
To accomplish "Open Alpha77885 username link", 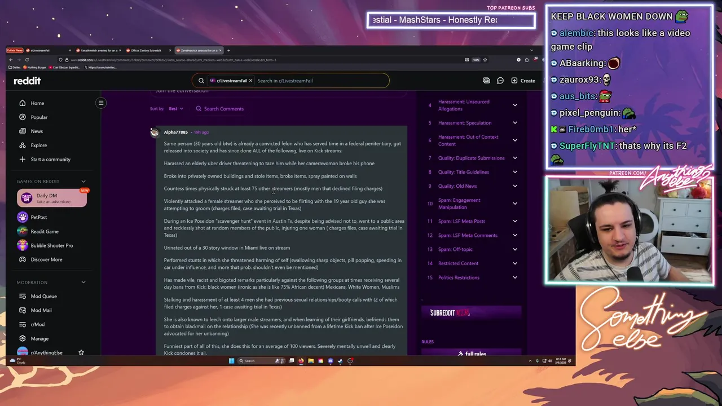I will tap(176, 132).
